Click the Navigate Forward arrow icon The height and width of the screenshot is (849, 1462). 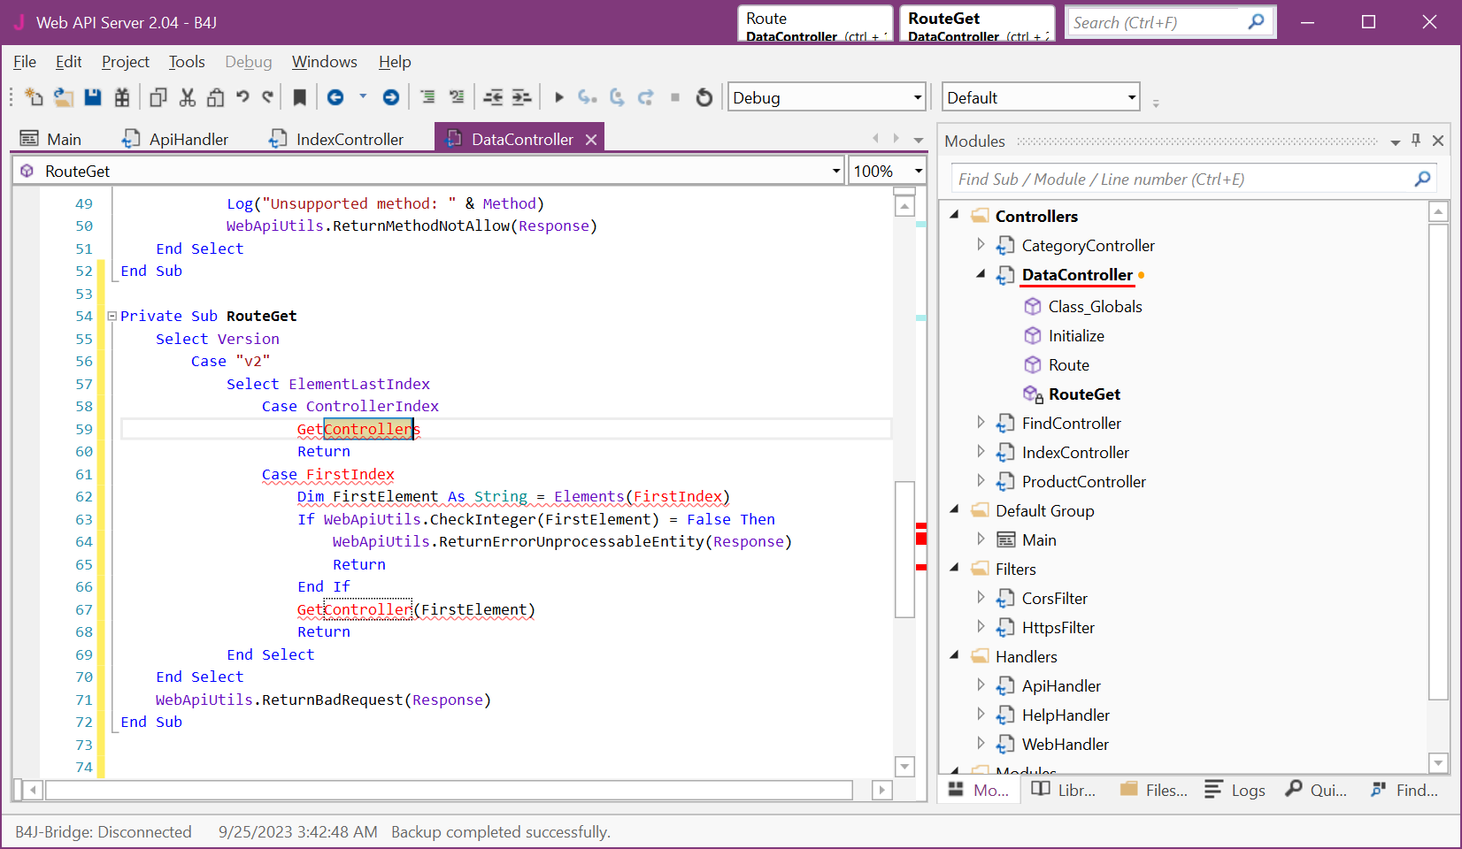click(390, 97)
